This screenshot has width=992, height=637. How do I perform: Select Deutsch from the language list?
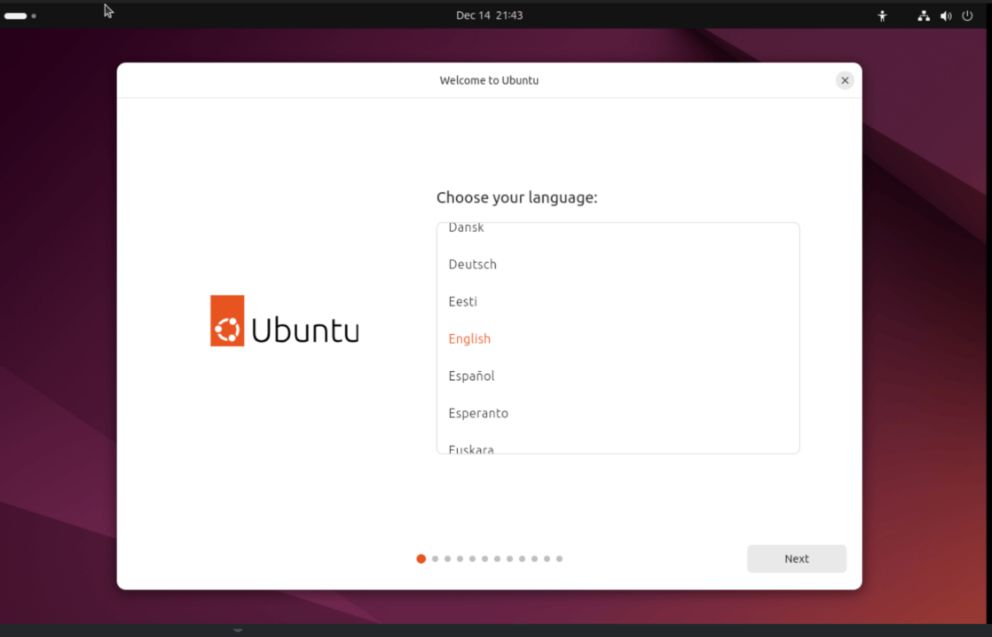click(x=472, y=264)
